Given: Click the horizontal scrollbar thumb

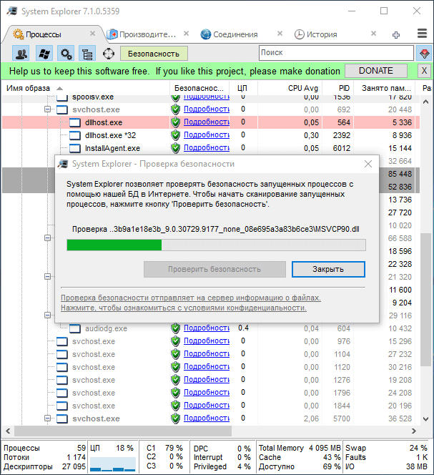Looking at the screenshot, I should coord(123,431).
